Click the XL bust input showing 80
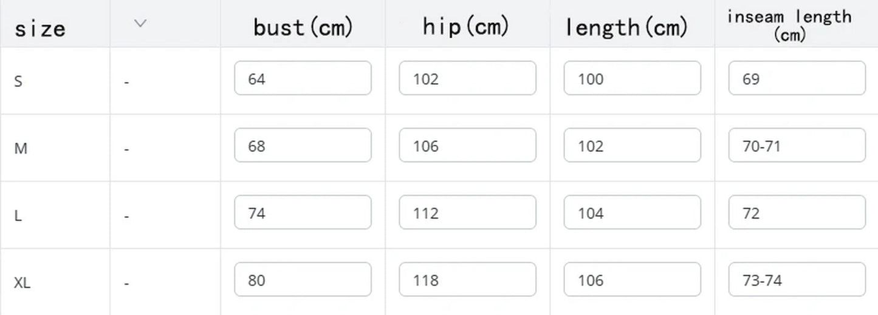 pyautogui.click(x=303, y=280)
